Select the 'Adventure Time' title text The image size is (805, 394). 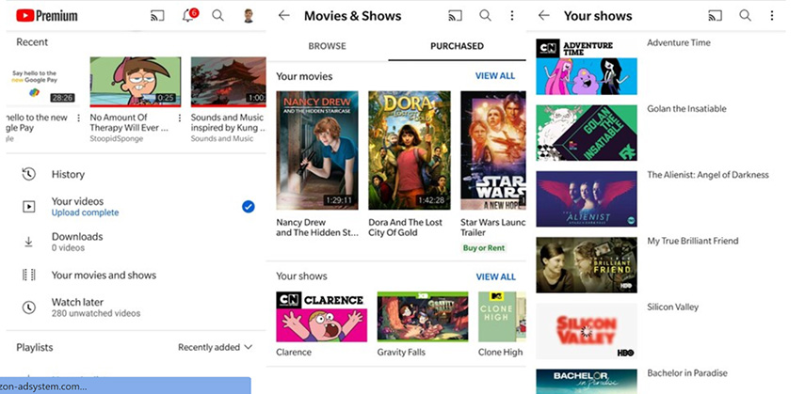point(679,42)
